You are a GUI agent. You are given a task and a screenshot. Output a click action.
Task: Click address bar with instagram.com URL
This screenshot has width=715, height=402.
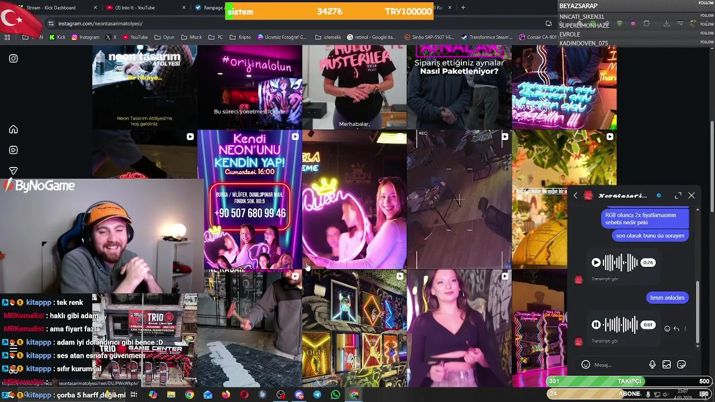click(296, 23)
